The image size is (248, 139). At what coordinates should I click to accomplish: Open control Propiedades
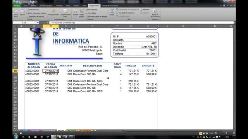point(91,10)
